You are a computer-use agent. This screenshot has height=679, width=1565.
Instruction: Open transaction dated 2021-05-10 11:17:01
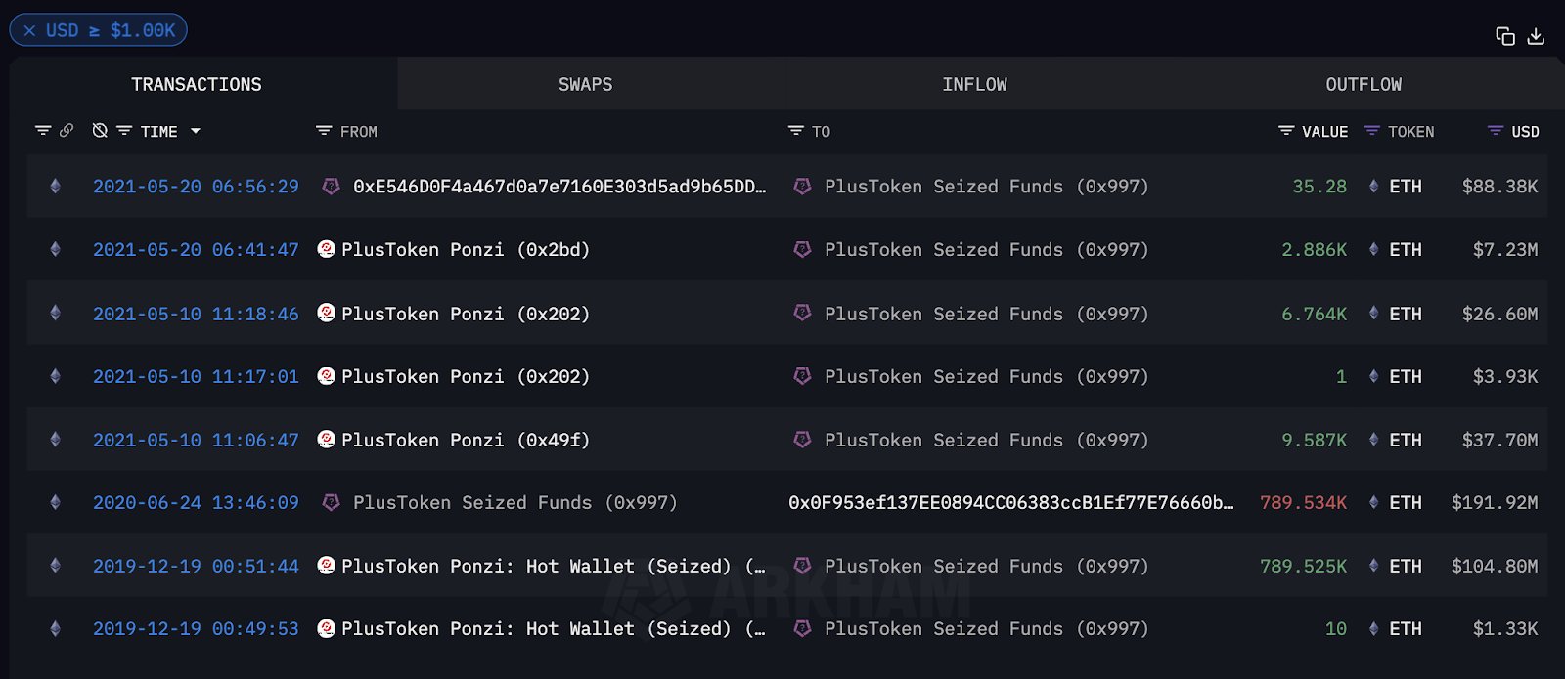click(x=196, y=376)
